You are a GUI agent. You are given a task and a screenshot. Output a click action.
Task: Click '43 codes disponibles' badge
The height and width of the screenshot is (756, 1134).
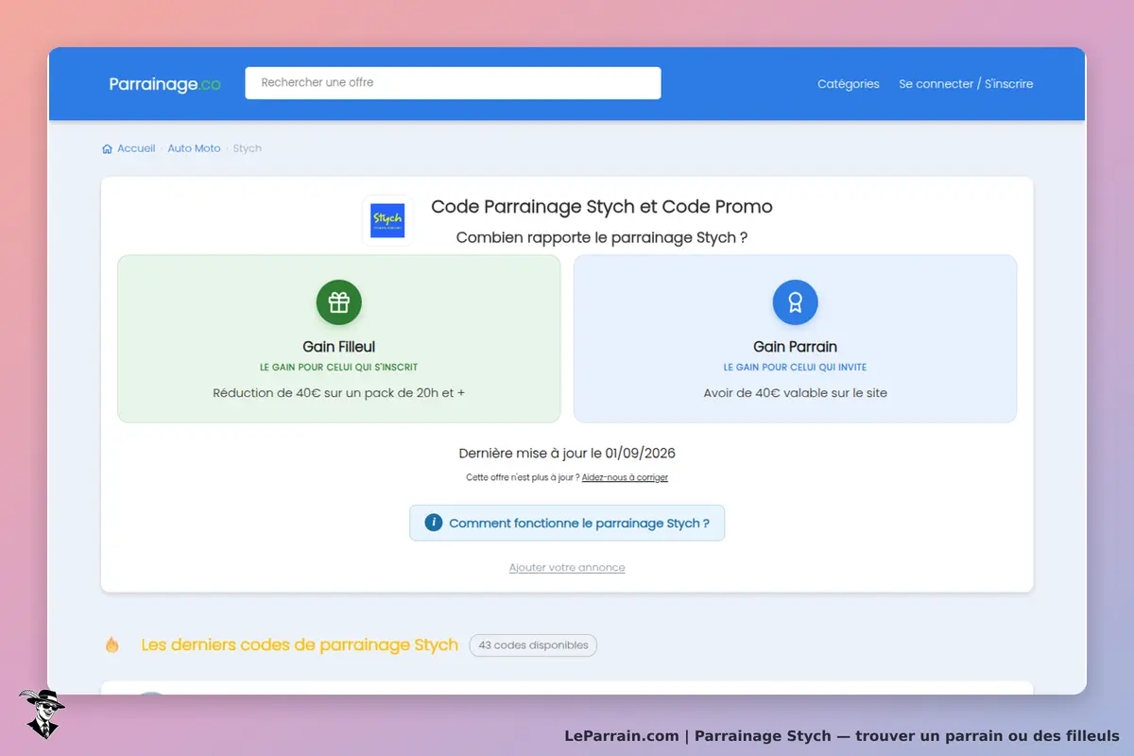[x=533, y=645]
